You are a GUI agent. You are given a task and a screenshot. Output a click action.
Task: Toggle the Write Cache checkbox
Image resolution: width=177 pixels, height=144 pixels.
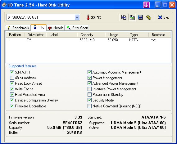point(12,89)
